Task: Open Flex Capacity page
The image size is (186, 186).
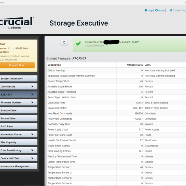Action: [x=19, y=142]
